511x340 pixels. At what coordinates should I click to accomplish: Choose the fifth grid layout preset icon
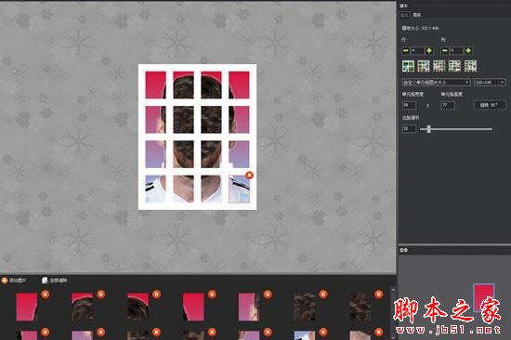470,66
